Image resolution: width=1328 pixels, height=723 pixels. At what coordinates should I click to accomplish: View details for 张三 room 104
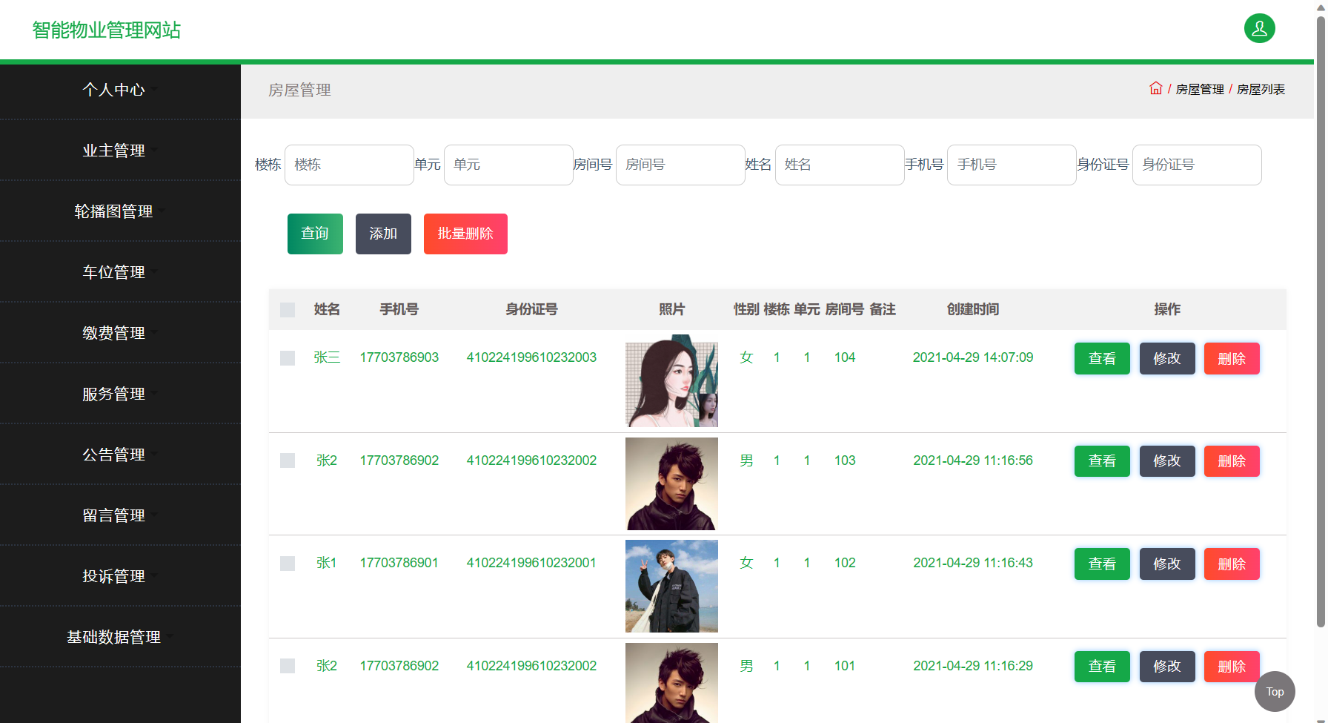pos(1102,358)
